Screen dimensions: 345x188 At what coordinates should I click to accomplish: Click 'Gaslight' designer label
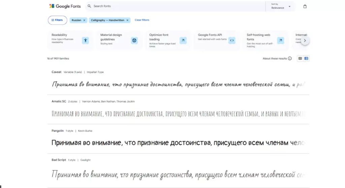click(x=85, y=160)
